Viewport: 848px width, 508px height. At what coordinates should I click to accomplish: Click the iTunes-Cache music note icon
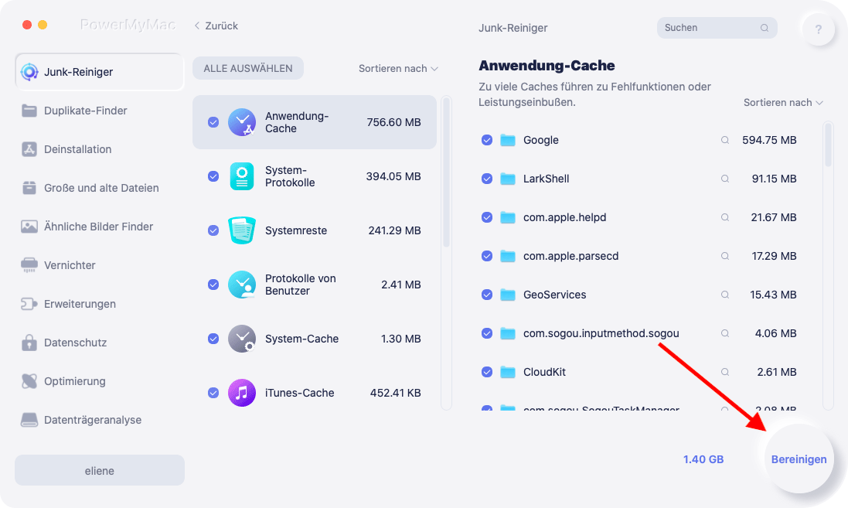(242, 393)
